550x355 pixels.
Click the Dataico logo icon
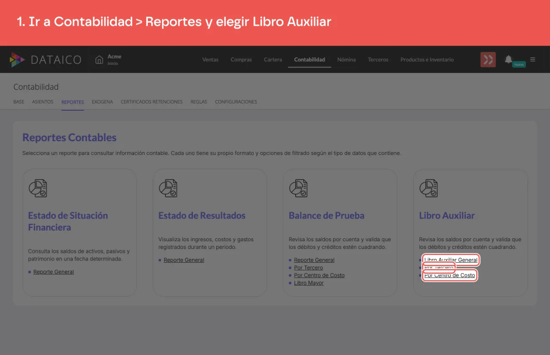coord(17,60)
